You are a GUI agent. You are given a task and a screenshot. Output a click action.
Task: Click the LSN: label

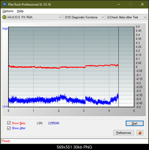(x=40, y=123)
